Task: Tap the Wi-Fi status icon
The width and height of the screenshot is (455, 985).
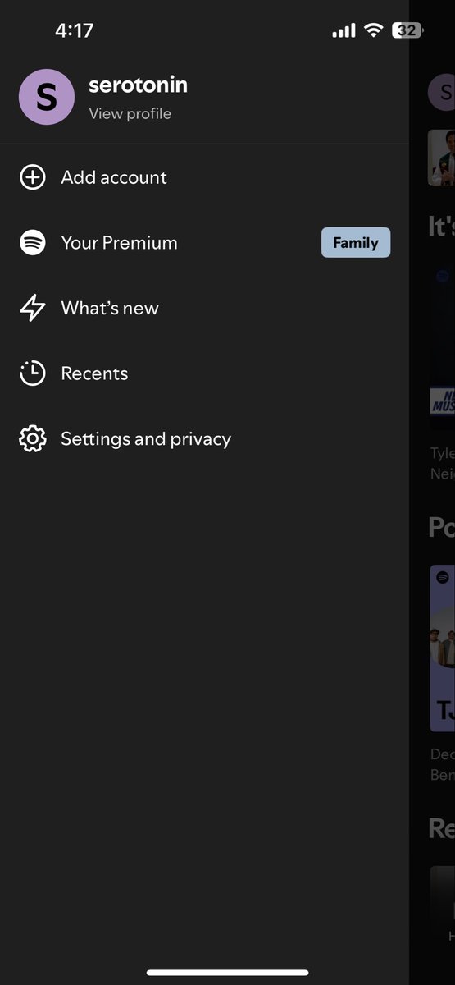Action: tap(374, 30)
